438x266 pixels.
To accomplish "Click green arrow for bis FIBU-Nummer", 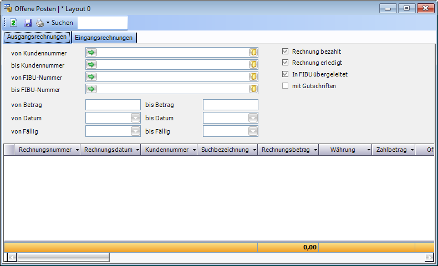I will 91,89.
